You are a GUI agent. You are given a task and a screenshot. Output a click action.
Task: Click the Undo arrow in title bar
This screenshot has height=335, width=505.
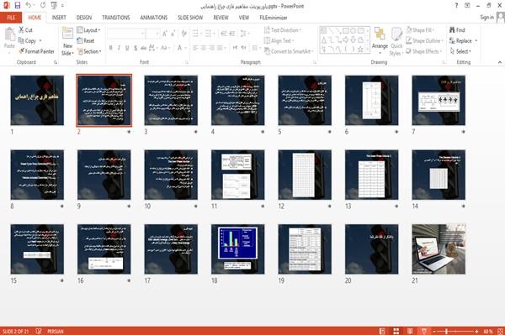29,5
